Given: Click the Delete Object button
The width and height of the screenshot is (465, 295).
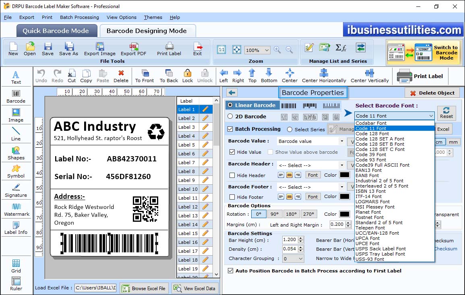Looking at the screenshot, I should (x=432, y=93).
